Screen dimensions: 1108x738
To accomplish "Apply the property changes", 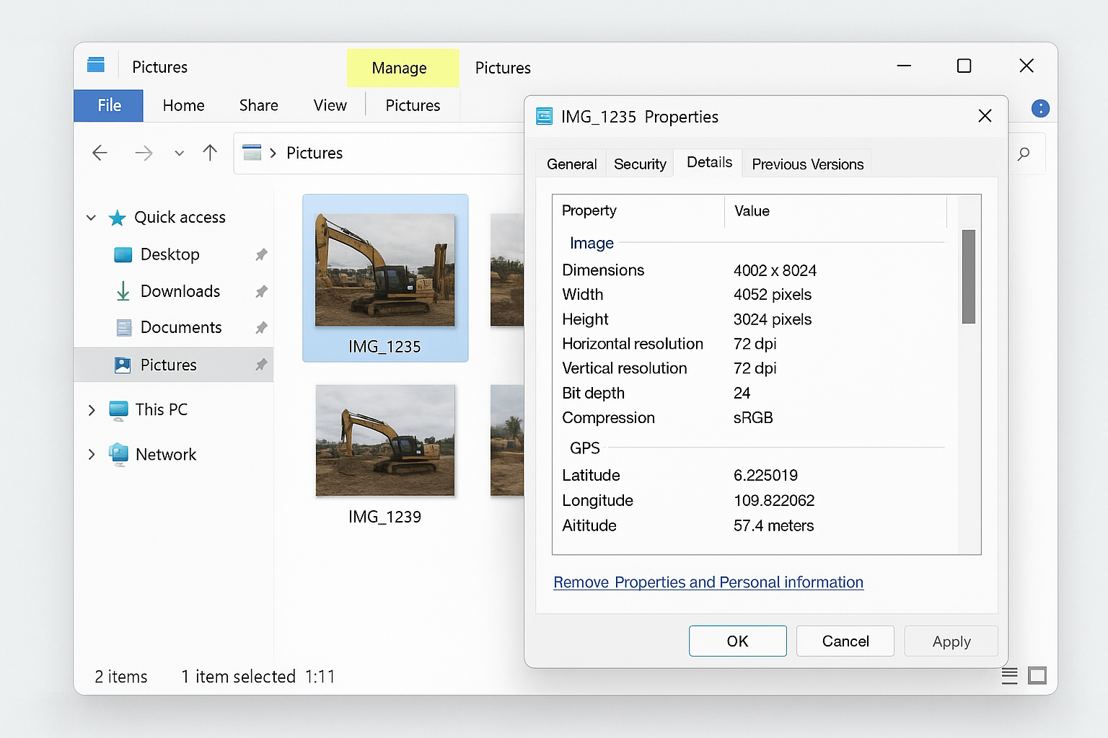I will (x=951, y=641).
